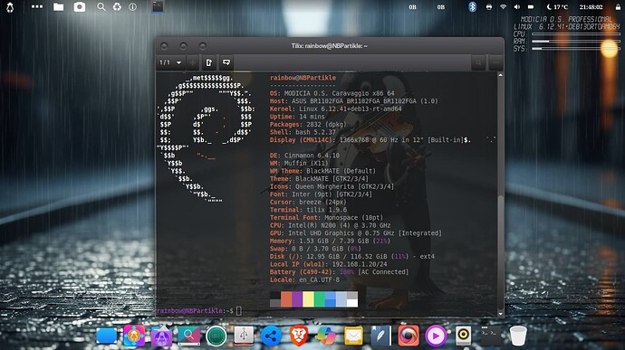Launch the colorful Copilot icon in dock
Image resolution: width=625 pixels, height=350 pixels.
pyautogui.click(x=326, y=336)
